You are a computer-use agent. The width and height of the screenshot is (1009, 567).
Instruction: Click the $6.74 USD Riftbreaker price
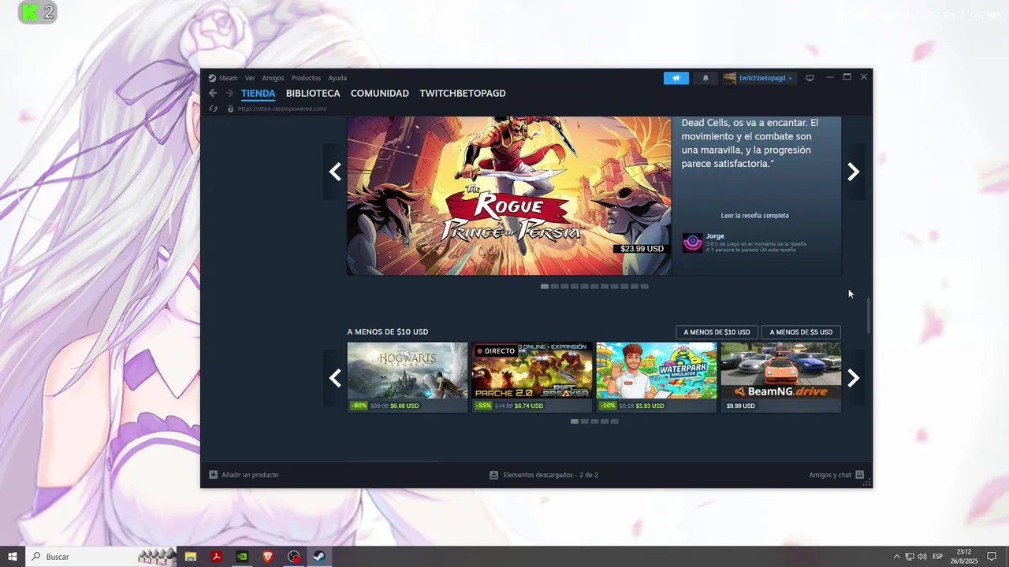tap(529, 406)
